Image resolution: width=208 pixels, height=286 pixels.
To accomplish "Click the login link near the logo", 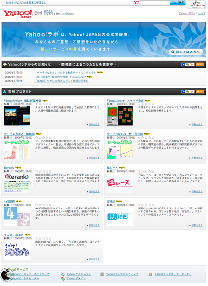I will 48,11.
